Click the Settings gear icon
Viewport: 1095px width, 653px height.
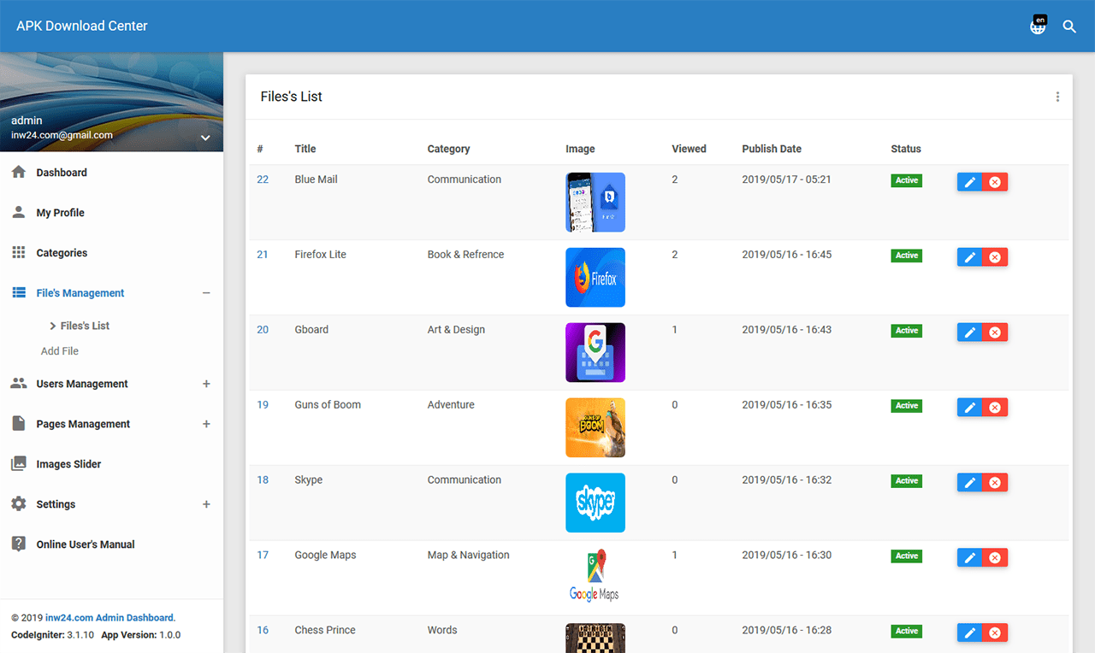[x=18, y=504]
